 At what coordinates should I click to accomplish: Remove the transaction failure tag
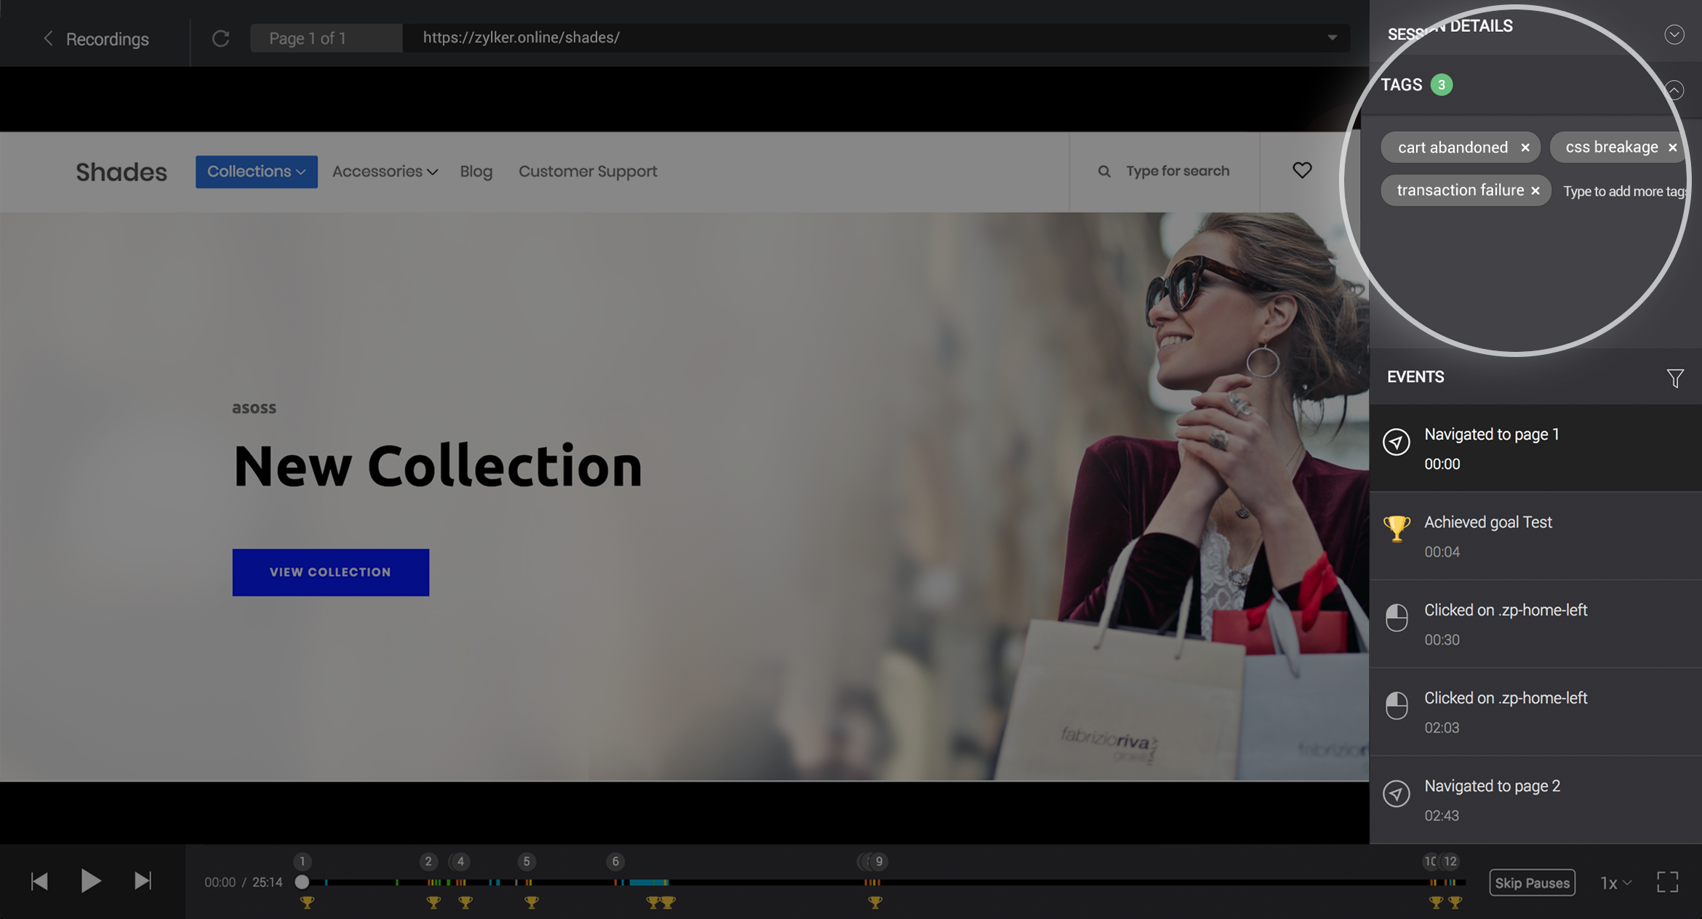pos(1537,190)
